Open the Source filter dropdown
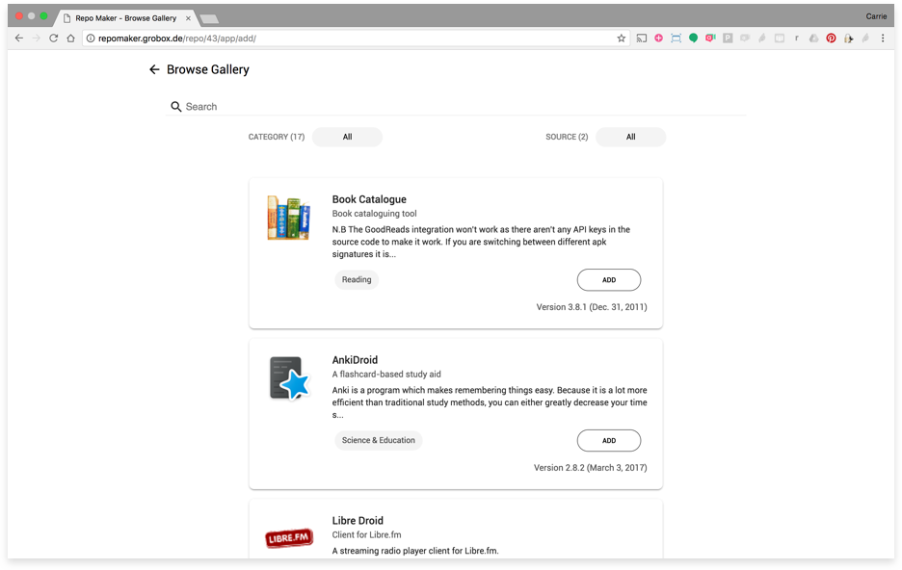The width and height of the screenshot is (902, 570). (630, 137)
